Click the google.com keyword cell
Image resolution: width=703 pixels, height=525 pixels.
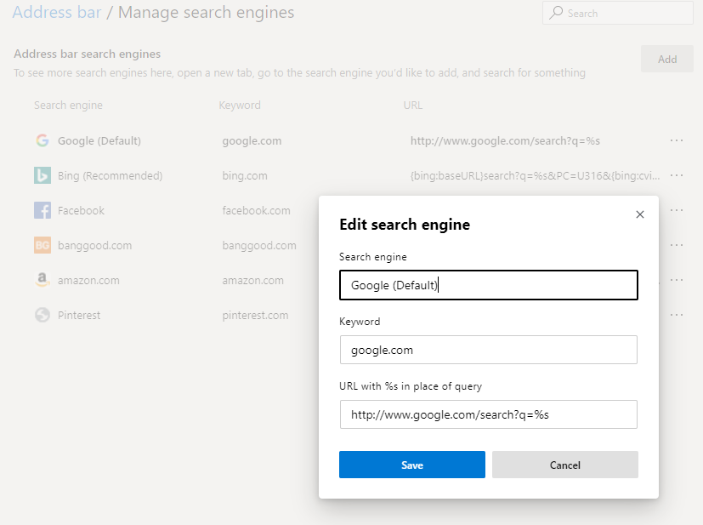(x=252, y=141)
